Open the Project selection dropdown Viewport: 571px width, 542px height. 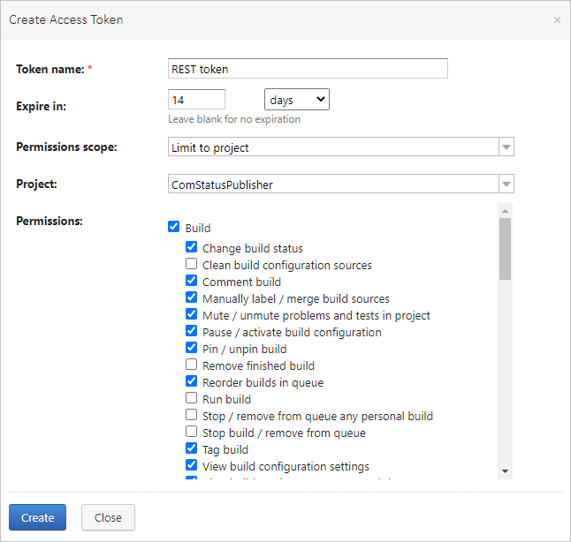coord(340,184)
